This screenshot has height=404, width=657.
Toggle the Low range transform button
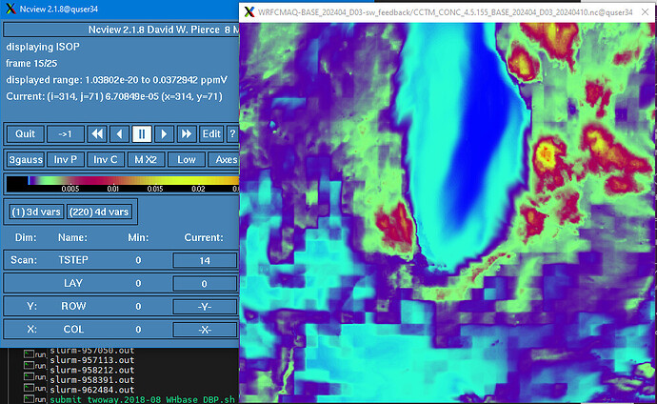(x=187, y=159)
